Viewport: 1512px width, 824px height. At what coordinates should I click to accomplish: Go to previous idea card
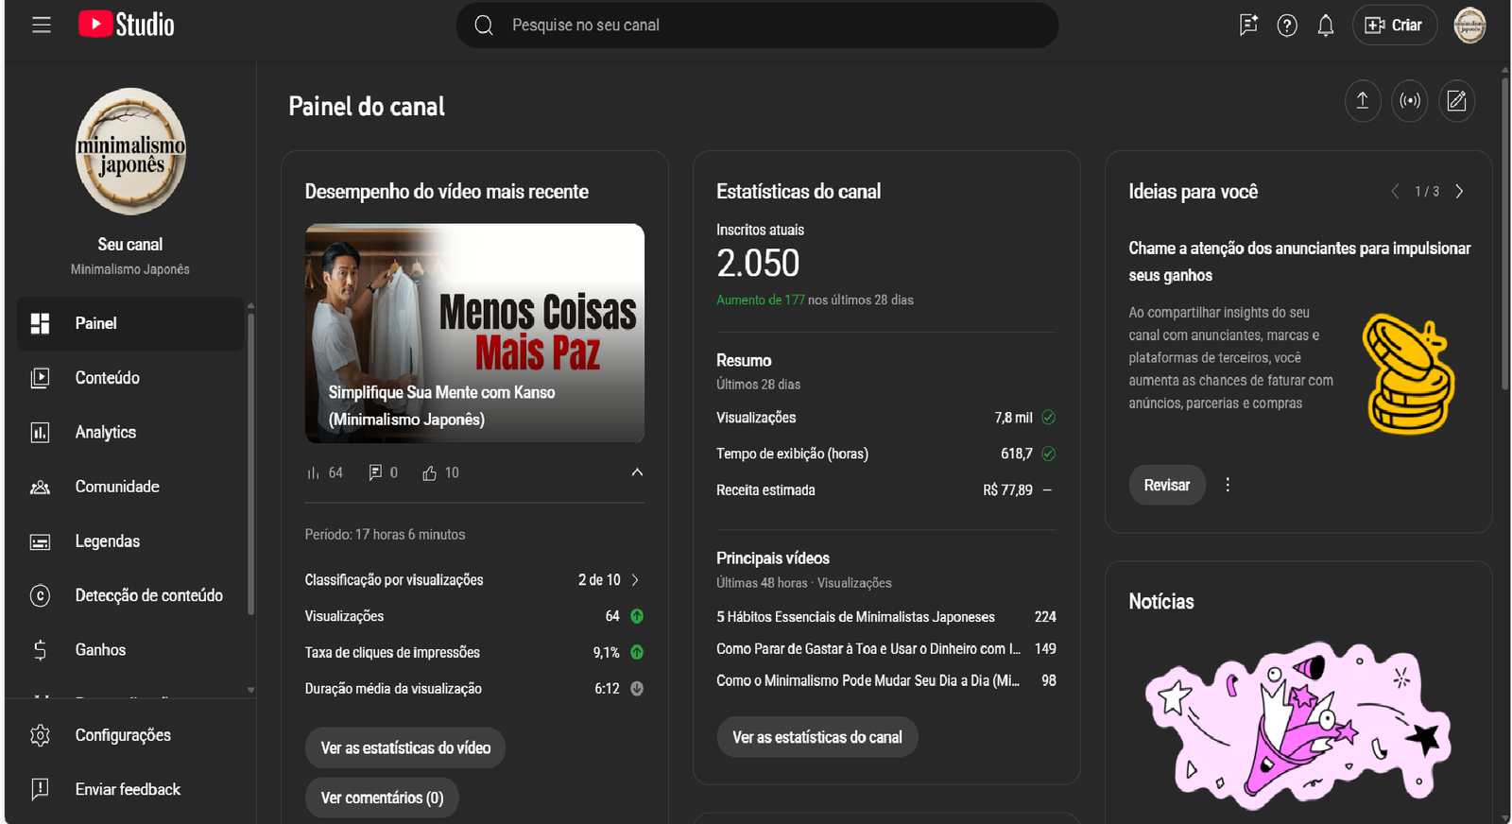point(1395,191)
